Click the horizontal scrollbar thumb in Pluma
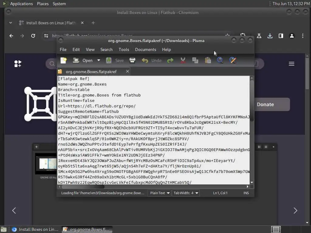This screenshot has width=311, height=233. click(x=83, y=187)
